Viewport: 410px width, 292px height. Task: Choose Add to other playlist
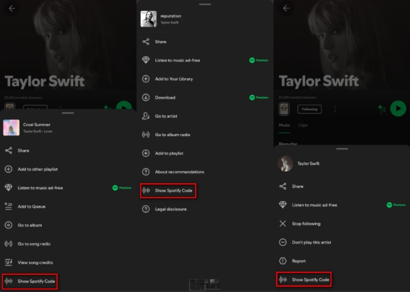pyautogui.click(x=68, y=169)
